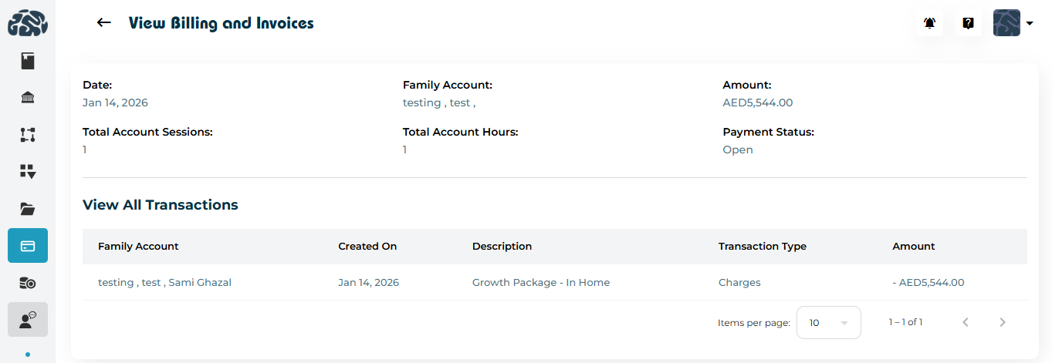Click the Growth Package - In Home description
Image resolution: width=1052 pixels, height=363 pixels.
pyautogui.click(x=541, y=283)
